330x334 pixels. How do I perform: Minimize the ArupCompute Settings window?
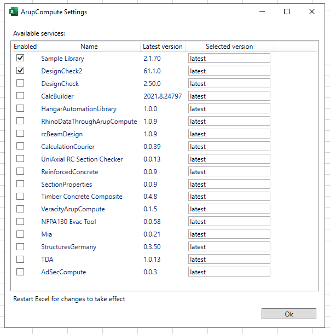[262, 11]
